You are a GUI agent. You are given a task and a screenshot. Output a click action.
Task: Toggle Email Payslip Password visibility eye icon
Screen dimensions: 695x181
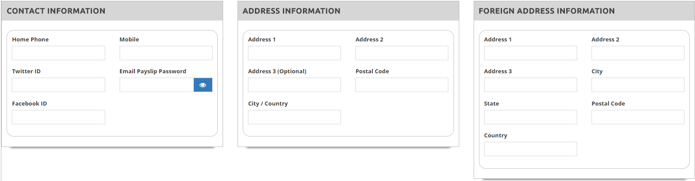tap(203, 85)
